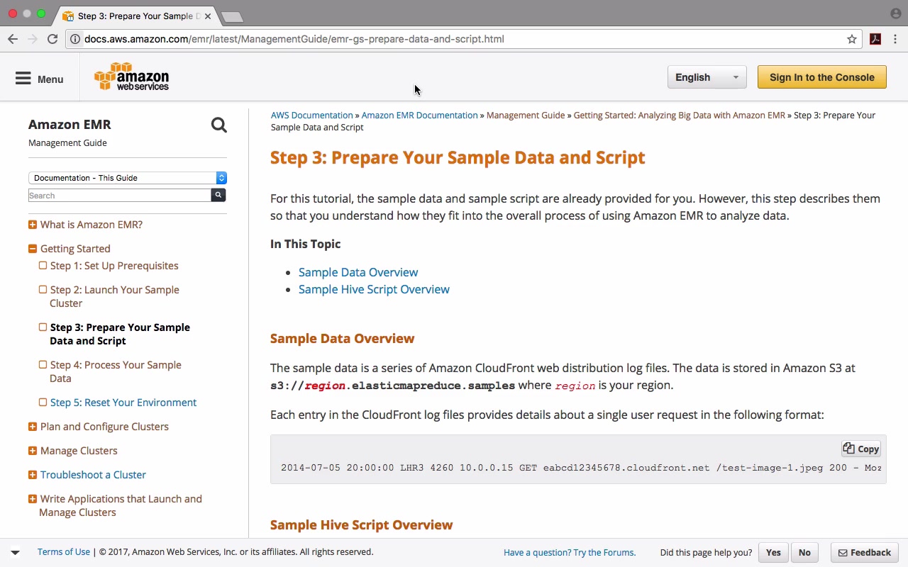This screenshot has height=567, width=908.
Task: Click the Adobe PDF extension icon
Action: tap(875, 39)
